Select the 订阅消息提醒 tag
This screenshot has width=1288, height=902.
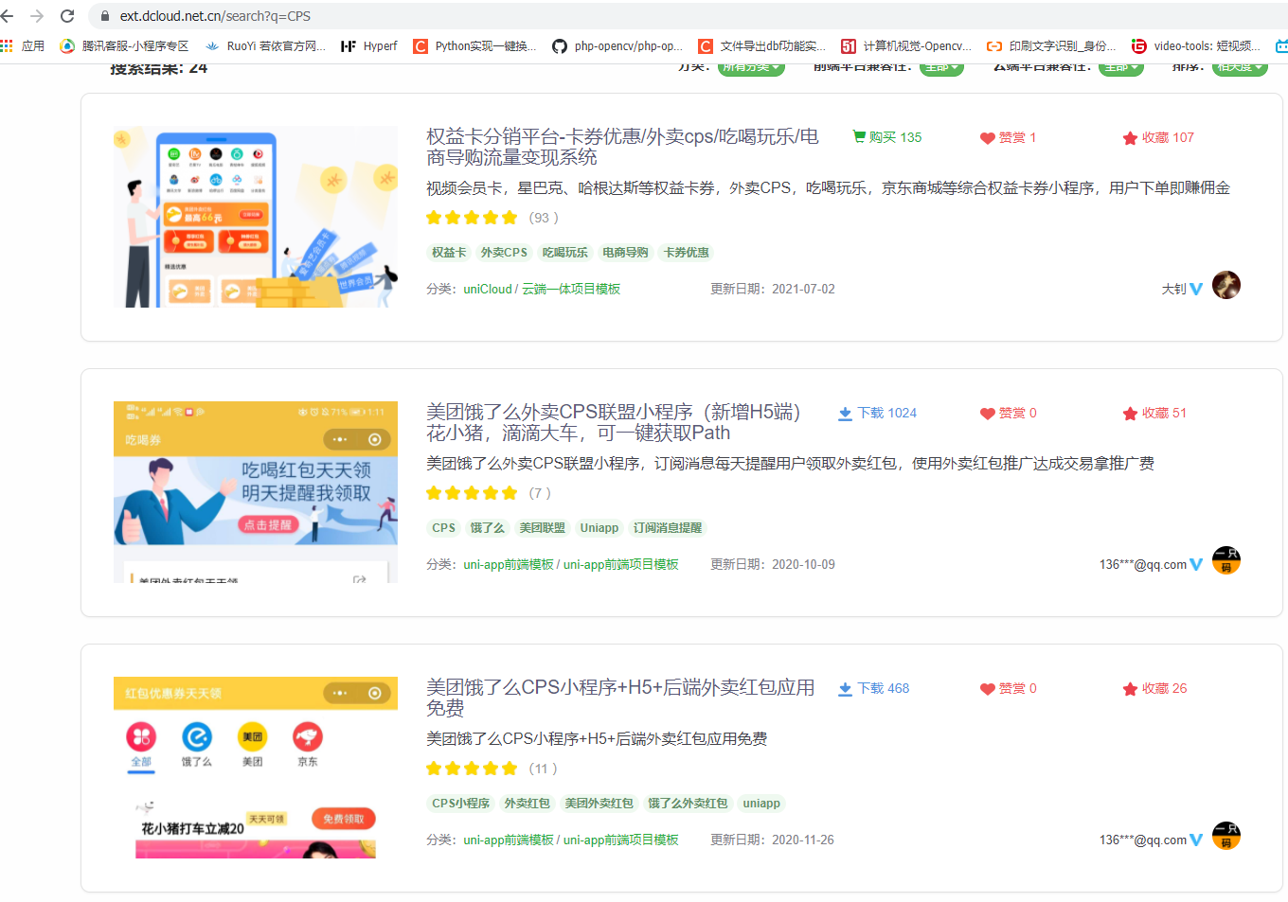[x=668, y=528]
